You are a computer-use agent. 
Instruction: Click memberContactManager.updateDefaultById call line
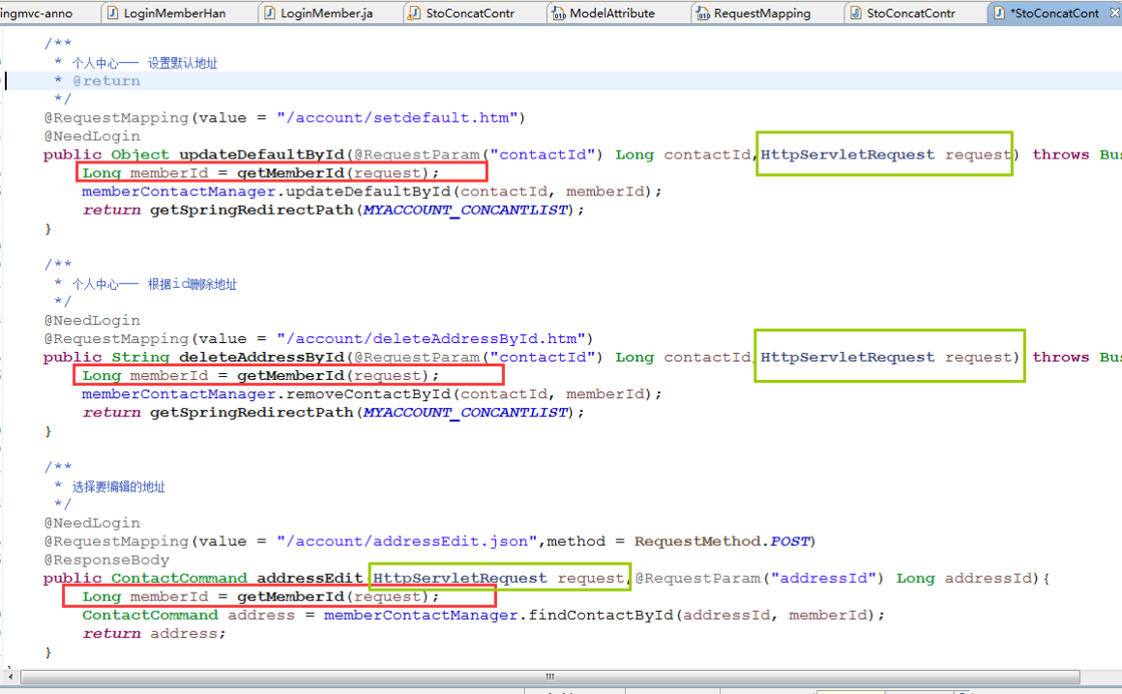[371, 191]
